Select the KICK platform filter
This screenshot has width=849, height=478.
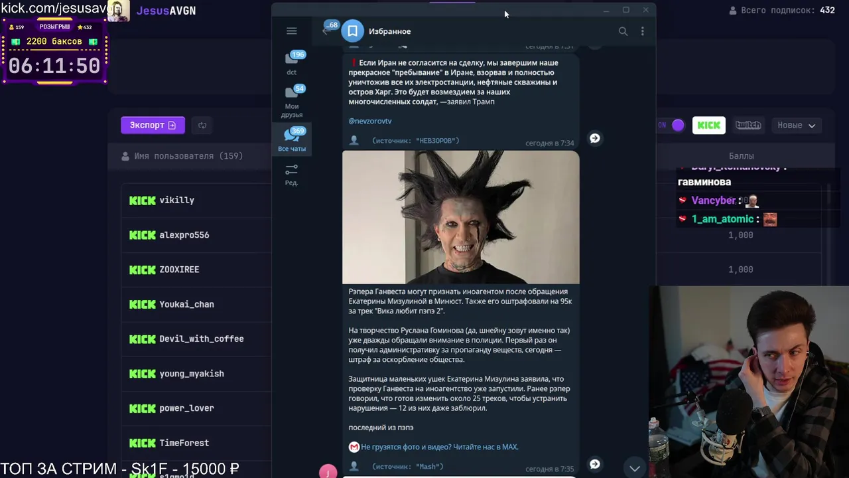(x=708, y=125)
